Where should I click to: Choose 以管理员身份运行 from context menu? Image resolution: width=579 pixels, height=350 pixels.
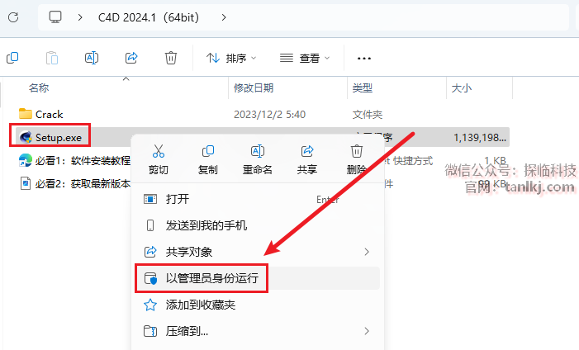258,278
